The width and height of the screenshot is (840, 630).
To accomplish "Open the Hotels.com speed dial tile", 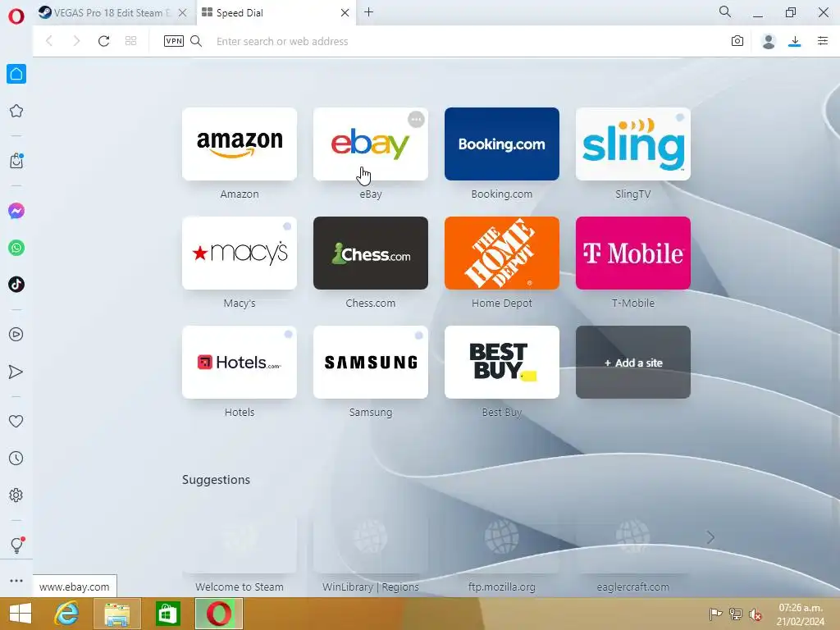I will [x=240, y=362].
